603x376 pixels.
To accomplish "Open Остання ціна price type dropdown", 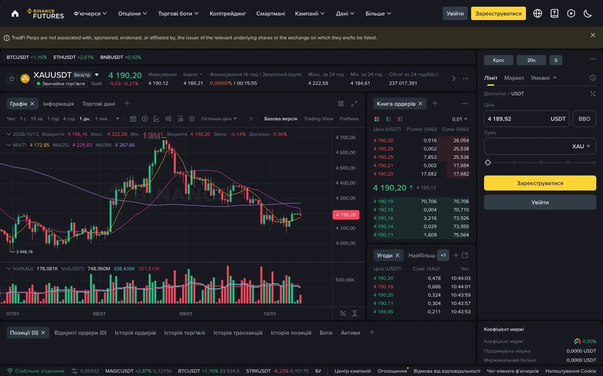I will point(219,119).
